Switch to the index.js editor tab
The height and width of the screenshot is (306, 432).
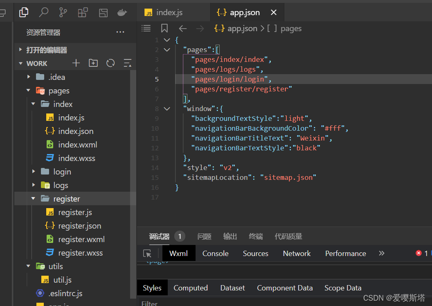pos(169,13)
